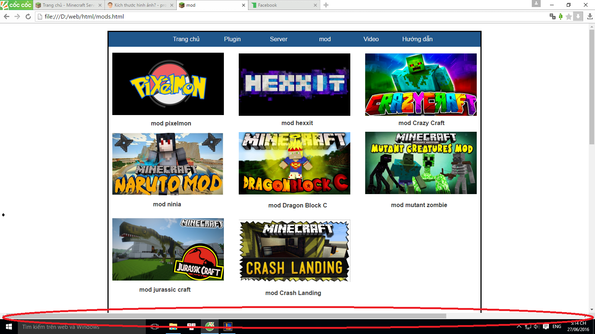This screenshot has height=334, width=595.
Task: Close the mod tab
Action: [x=244, y=5]
